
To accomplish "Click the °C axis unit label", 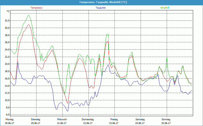I will tap(8, 11).
